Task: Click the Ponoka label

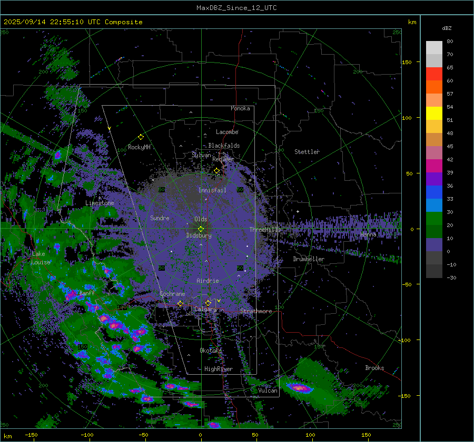Action: pyautogui.click(x=240, y=108)
